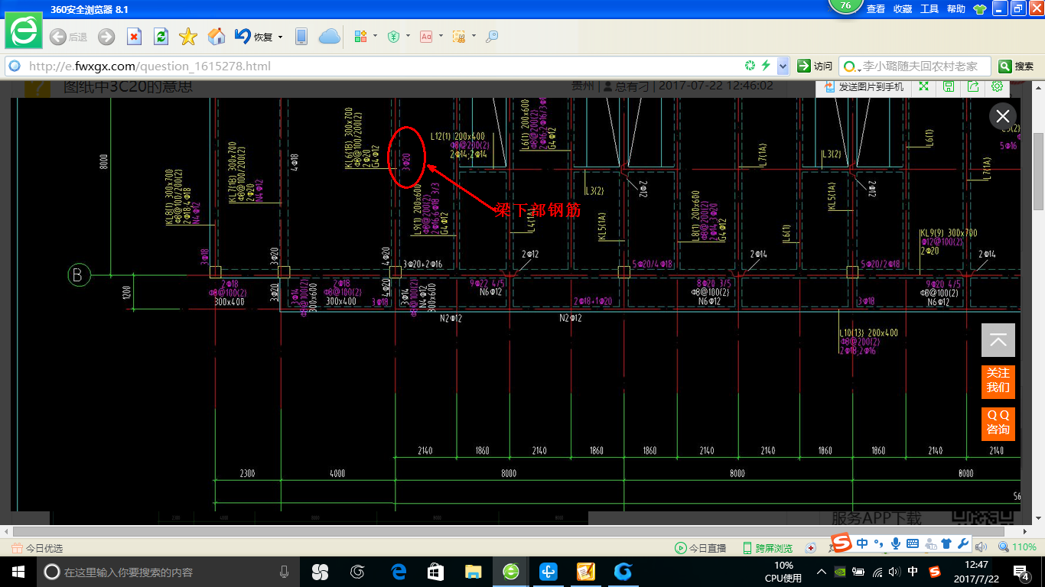The image size is (1045, 587).
Task: Click the 搜索 search button
Action: [1017, 66]
